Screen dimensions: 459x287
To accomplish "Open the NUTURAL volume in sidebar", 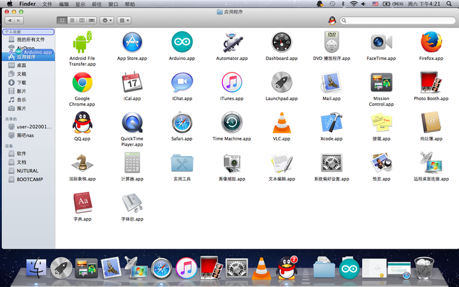I will 27,171.
